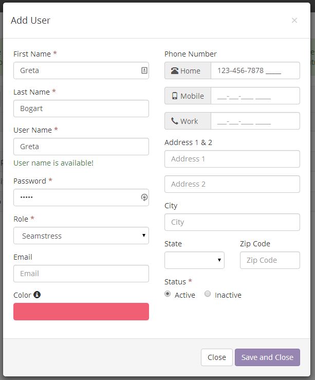Image resolution: width=315 pixels, height=380 pixels.
Task: Click the contact card icon in First Name field
Action: (x=144, y=70)
